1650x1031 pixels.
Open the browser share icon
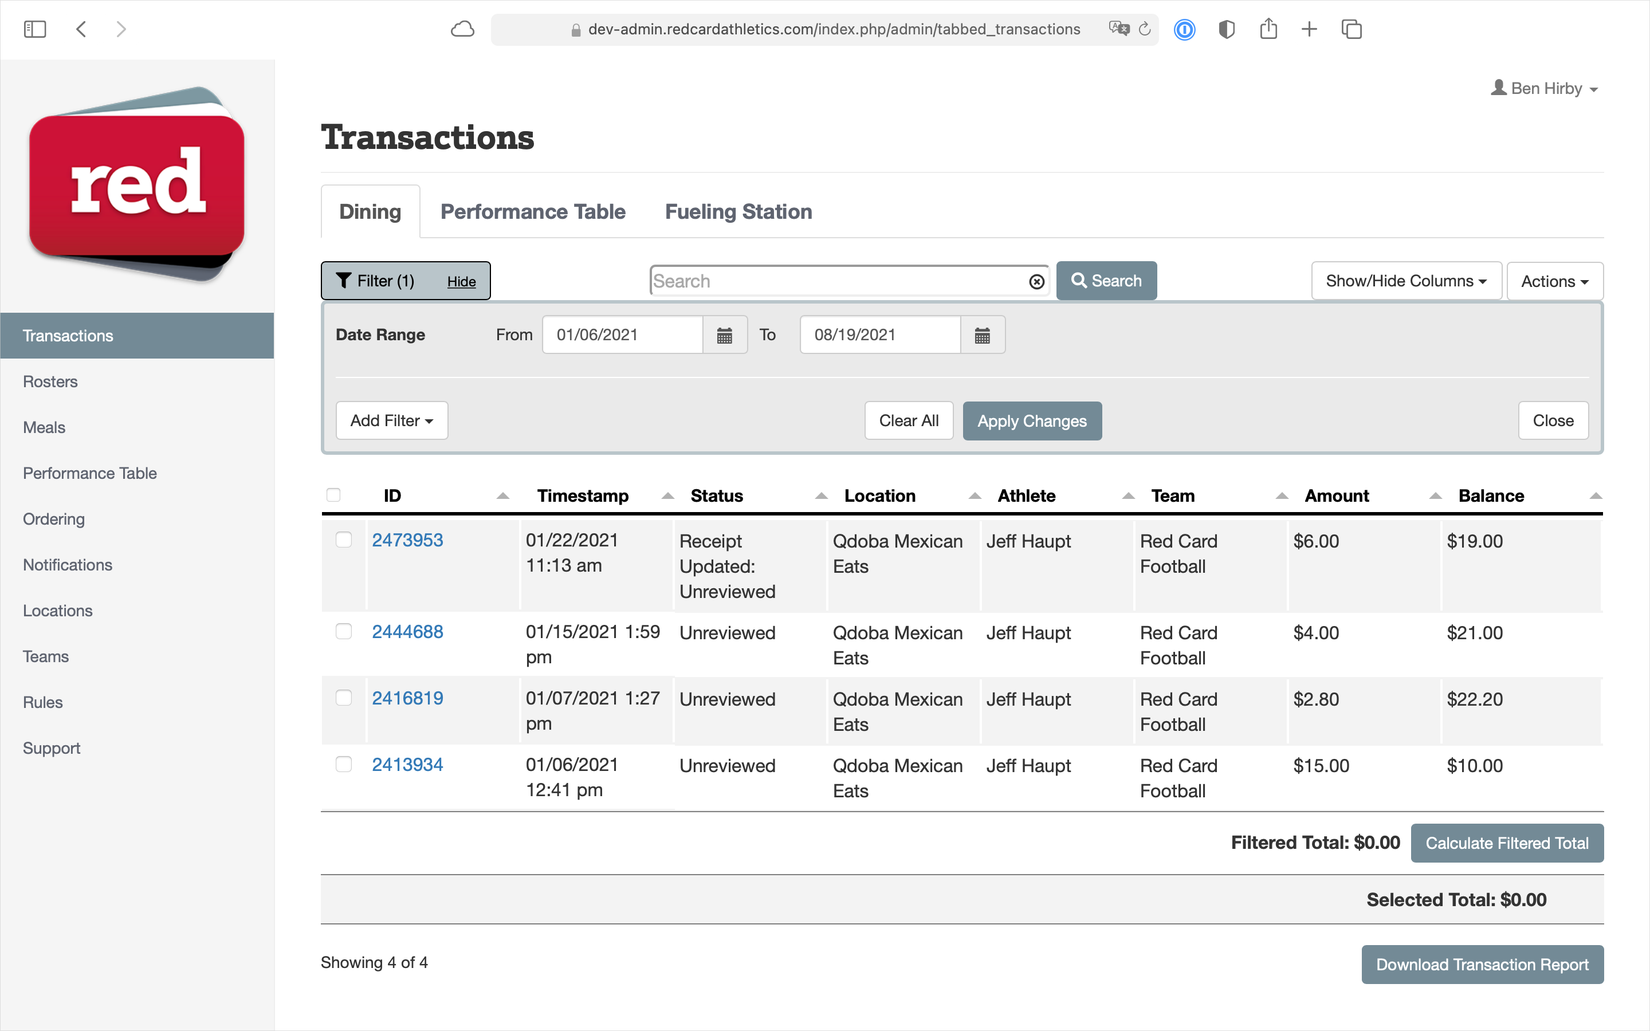click(1268, 29)
